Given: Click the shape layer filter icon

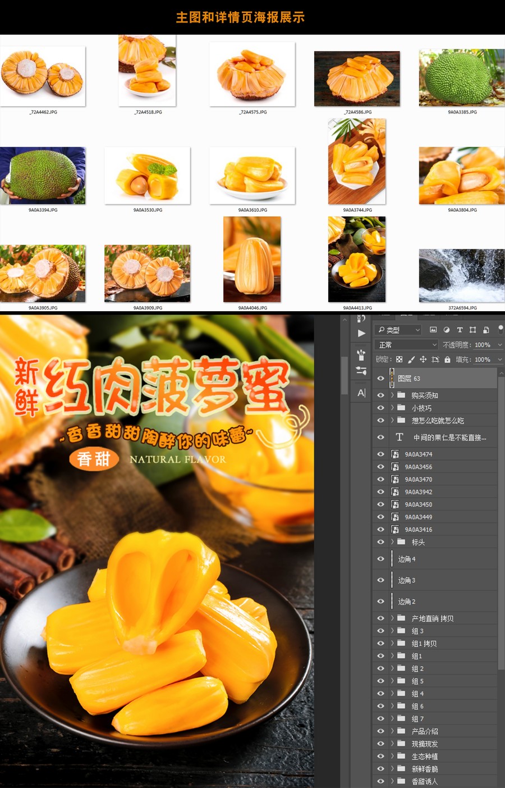Looking at the screenshot, I should click(x=472, y=330).
